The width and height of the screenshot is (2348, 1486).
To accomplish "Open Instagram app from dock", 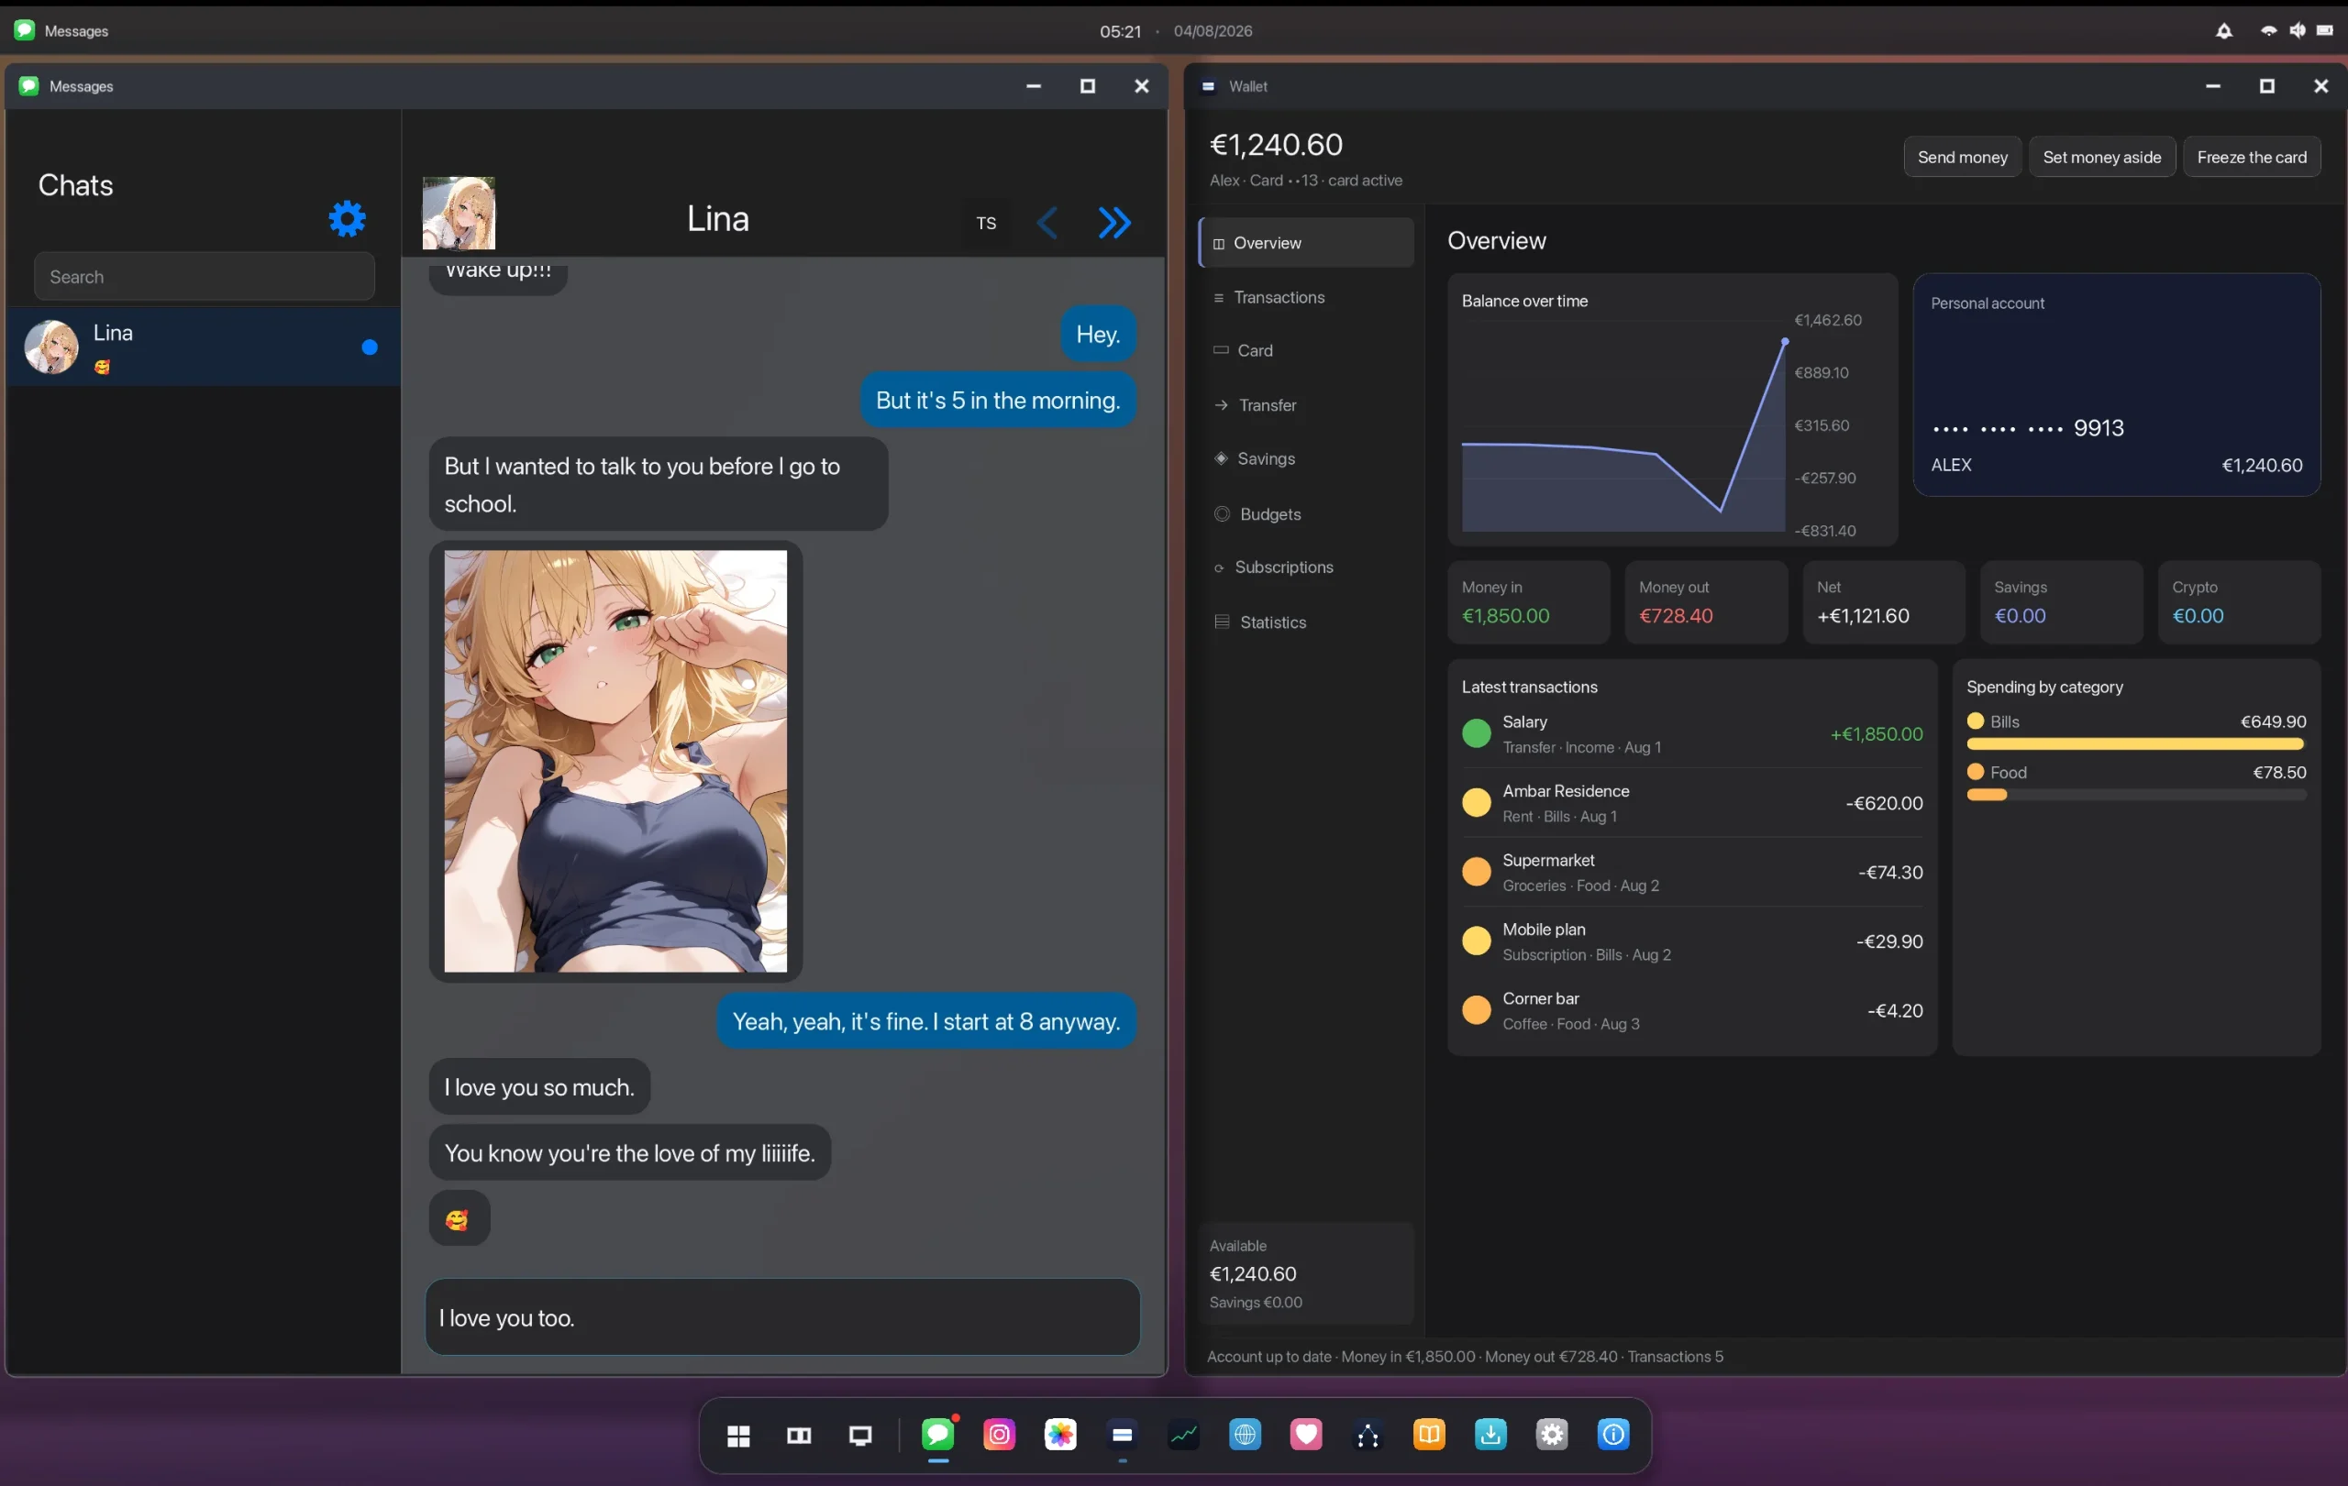I will 1000,1435.
